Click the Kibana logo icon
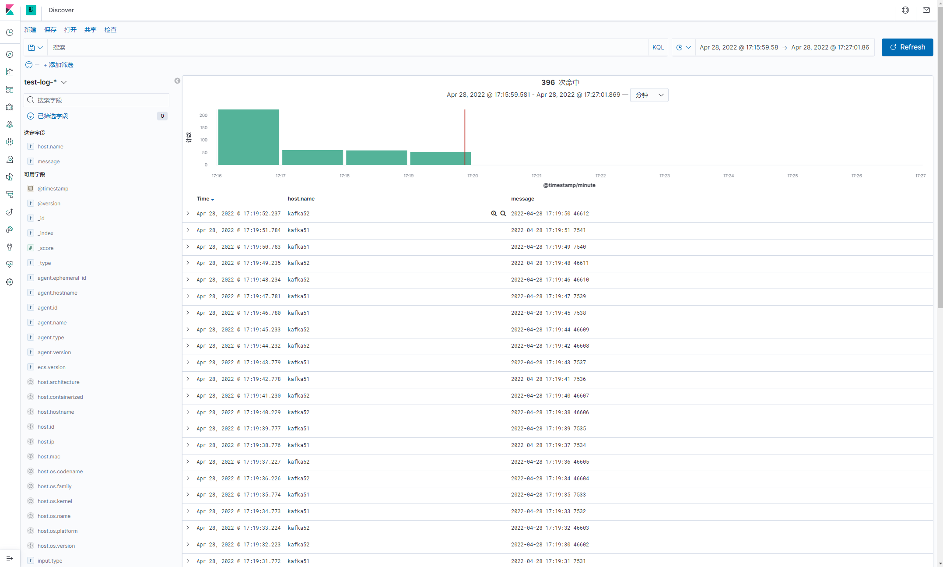Screen dimensions: 943x567 click(x=10, y=10)
